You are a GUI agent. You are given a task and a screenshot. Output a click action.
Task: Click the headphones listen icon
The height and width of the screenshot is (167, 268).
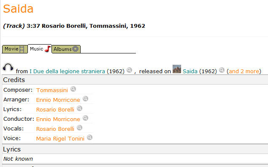click(x=8, y=67)
